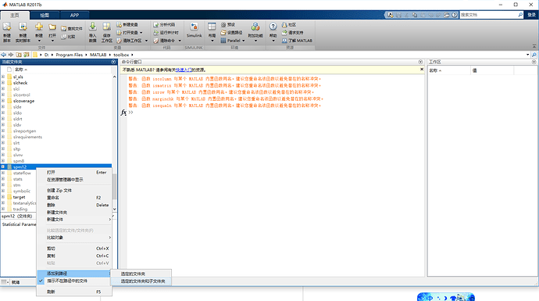Viewport: 539px width, 301px height.
Task: Choose Copy (复制) in the context menu
Action: tap(74, 256)
